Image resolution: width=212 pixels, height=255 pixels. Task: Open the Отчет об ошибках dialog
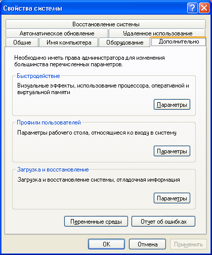pyautogui.click(x=163, y=222)
